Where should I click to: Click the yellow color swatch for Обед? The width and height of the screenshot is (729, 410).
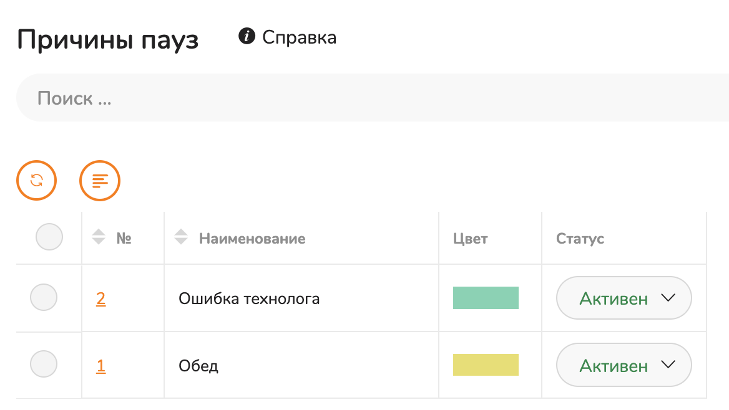486,365
